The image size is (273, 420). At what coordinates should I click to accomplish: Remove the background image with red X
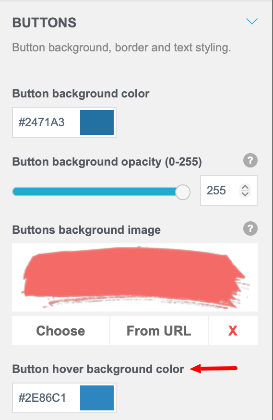point(233,331)
